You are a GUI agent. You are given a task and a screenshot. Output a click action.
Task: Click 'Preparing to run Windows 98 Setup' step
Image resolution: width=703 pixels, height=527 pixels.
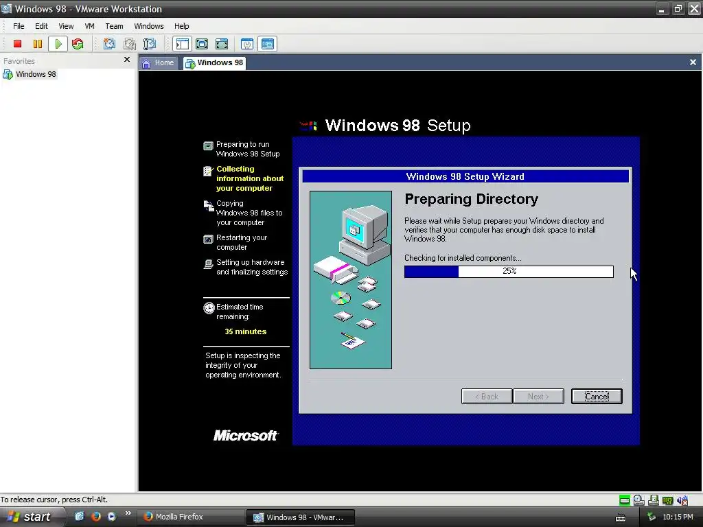[247, 149]
